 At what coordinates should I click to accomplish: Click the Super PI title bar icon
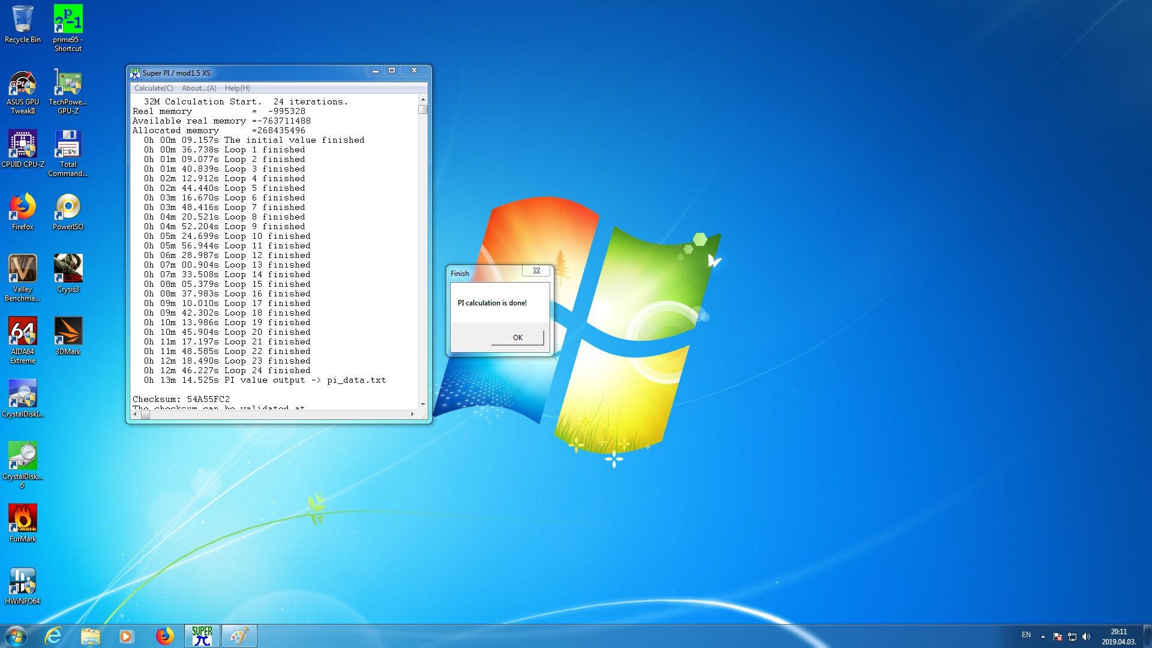[x=135, y=73]
